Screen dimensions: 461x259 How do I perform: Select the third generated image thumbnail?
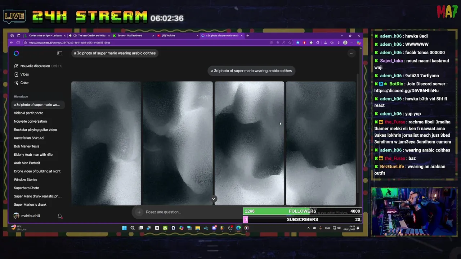[249, 143]
